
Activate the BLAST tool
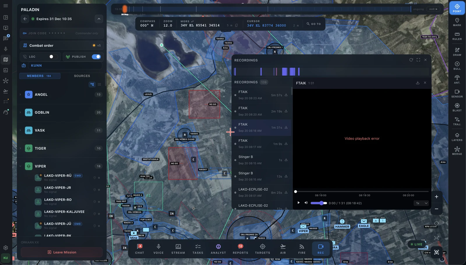tap(457, 107)
